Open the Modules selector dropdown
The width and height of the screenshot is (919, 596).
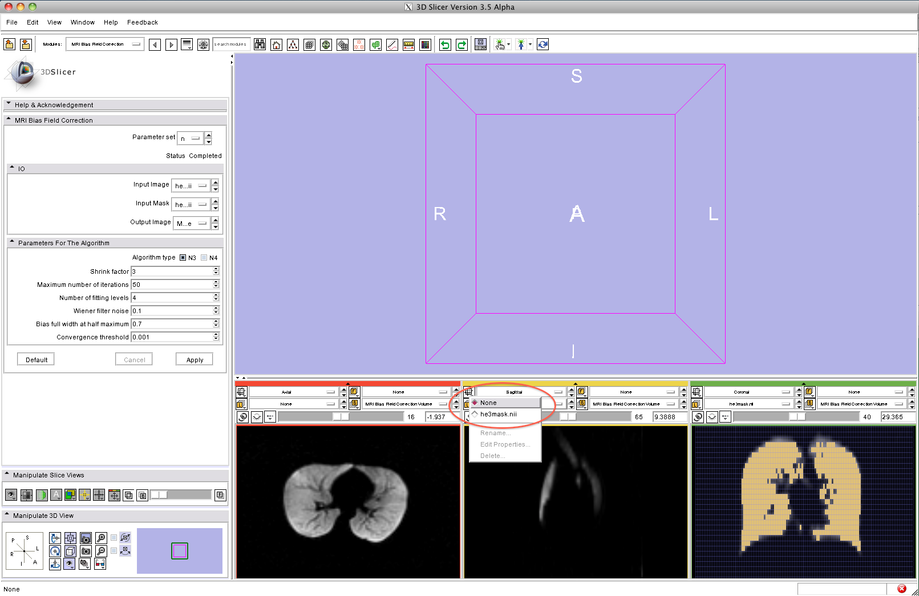pos(104,44)
